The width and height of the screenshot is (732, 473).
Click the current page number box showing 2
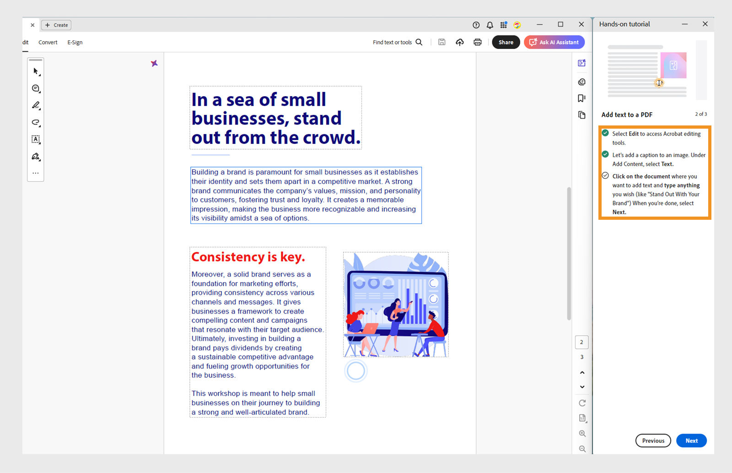pyautogui.click(x=581, y=342)
